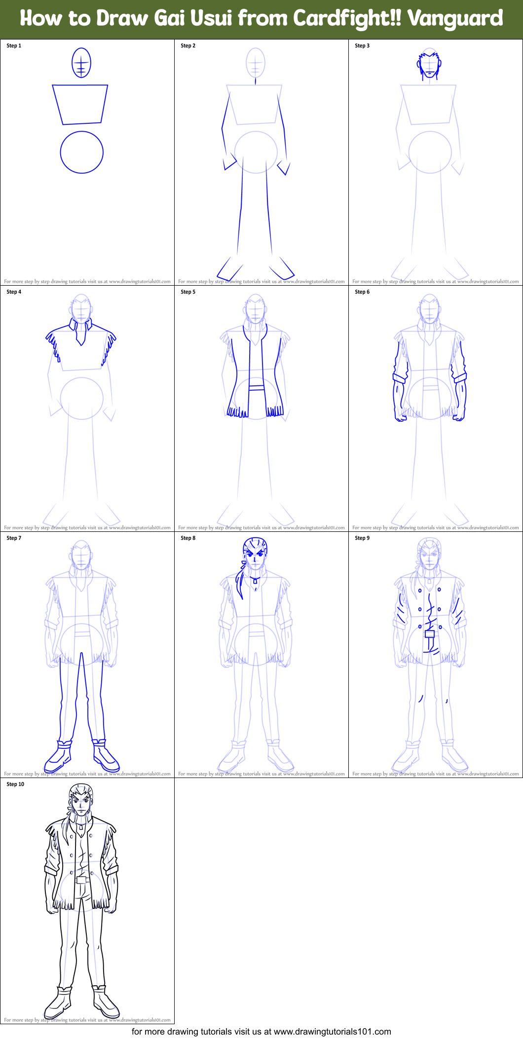Click the 'Step 1' label
Viewport: 523px width, 1039px height.
tap(14, 45)
